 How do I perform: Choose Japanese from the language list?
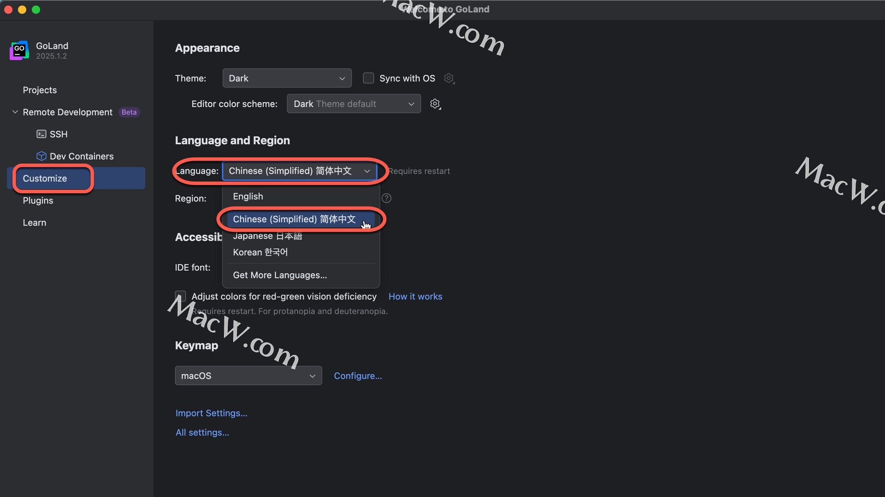click(301, 236)
